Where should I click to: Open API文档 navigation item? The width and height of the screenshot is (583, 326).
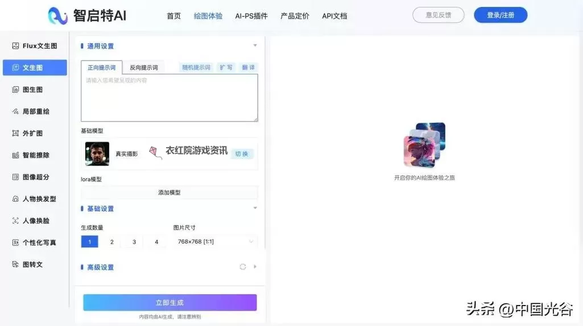pos(334,16)
